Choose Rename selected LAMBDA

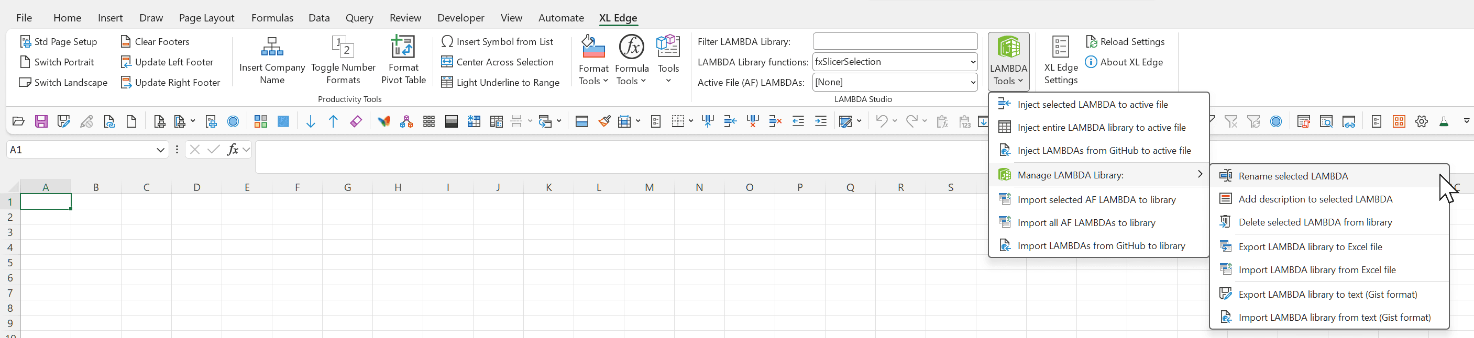click(x=1329, y=176)
